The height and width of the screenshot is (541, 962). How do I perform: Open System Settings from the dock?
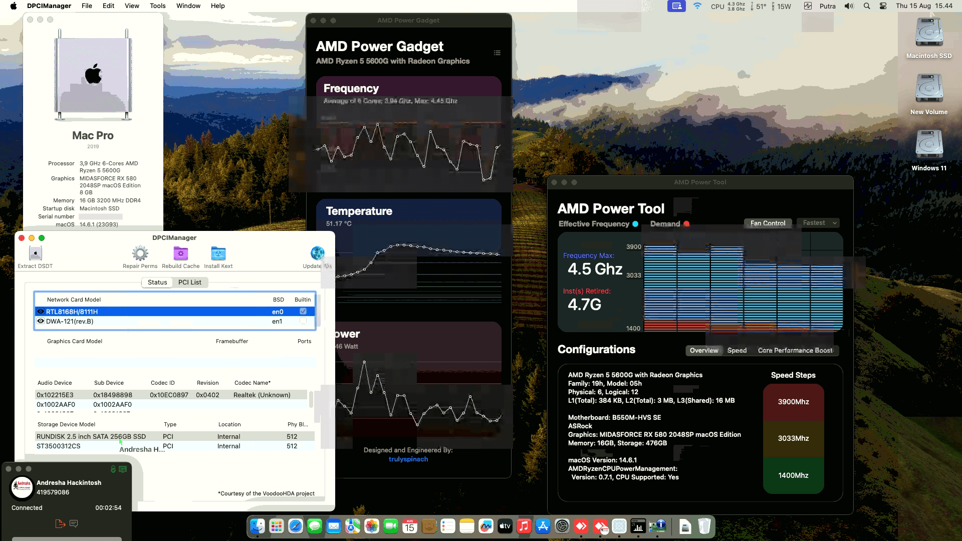562,526
